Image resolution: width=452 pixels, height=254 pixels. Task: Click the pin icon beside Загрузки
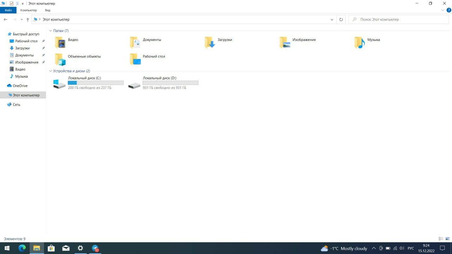pyautogui.click(x=43, y=48)
